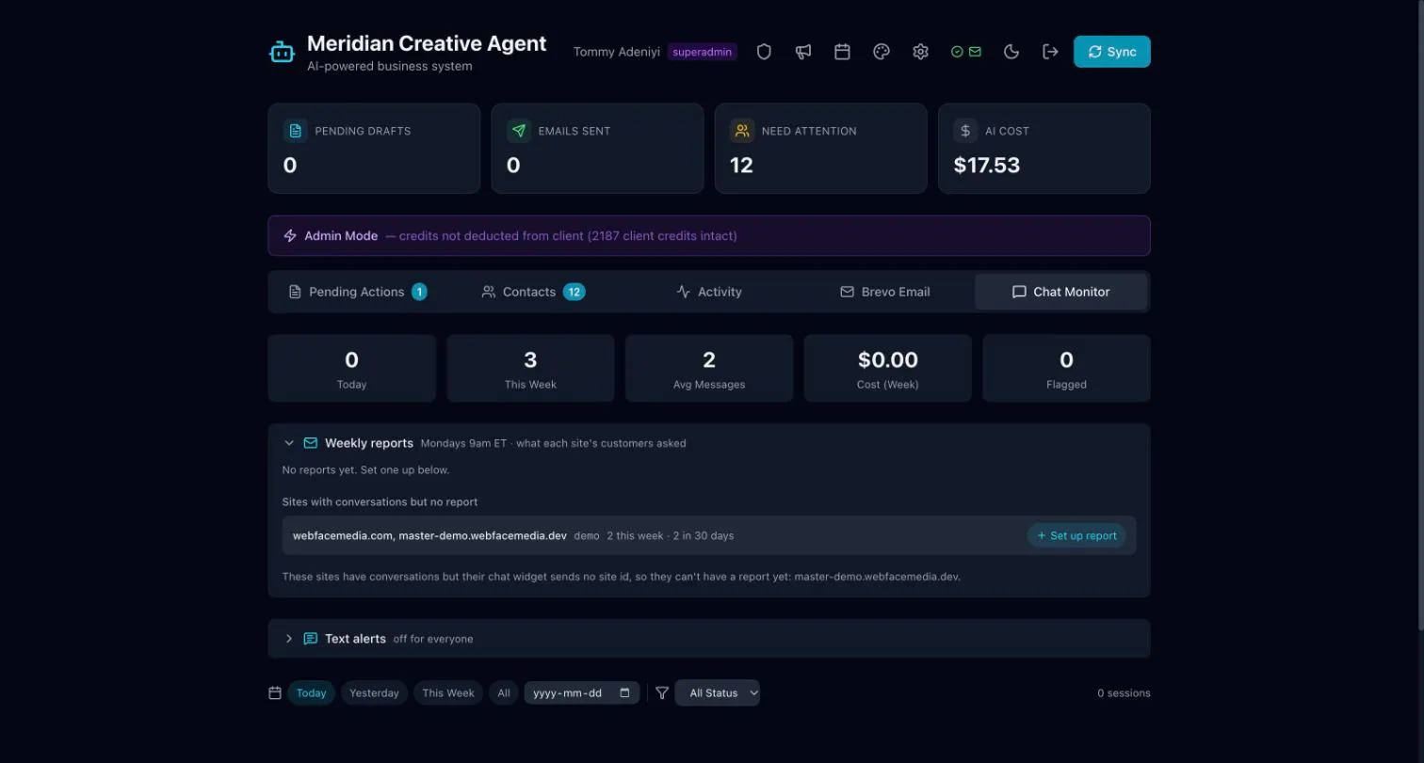
Task: Select the Chat Monitor tab
Action: [x=1061, y=292]
